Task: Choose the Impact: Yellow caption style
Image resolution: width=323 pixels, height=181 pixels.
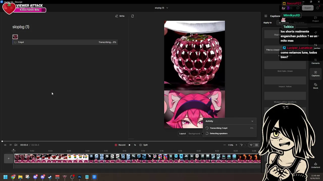Action: point(285,80)
